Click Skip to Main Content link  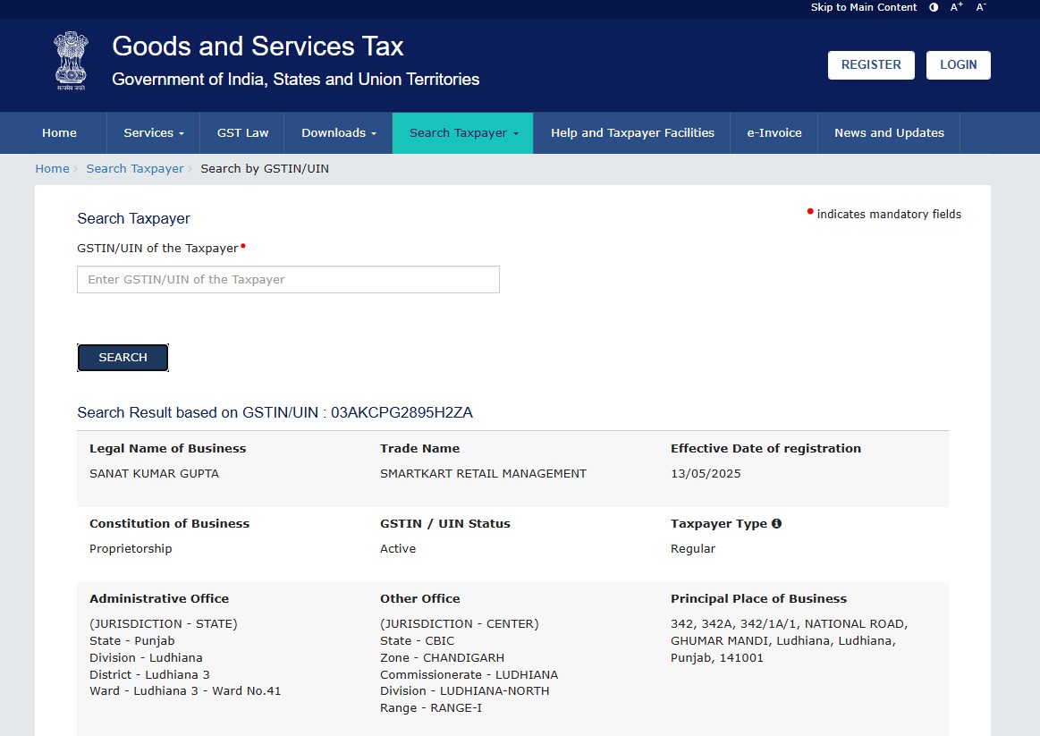(863, 7)
